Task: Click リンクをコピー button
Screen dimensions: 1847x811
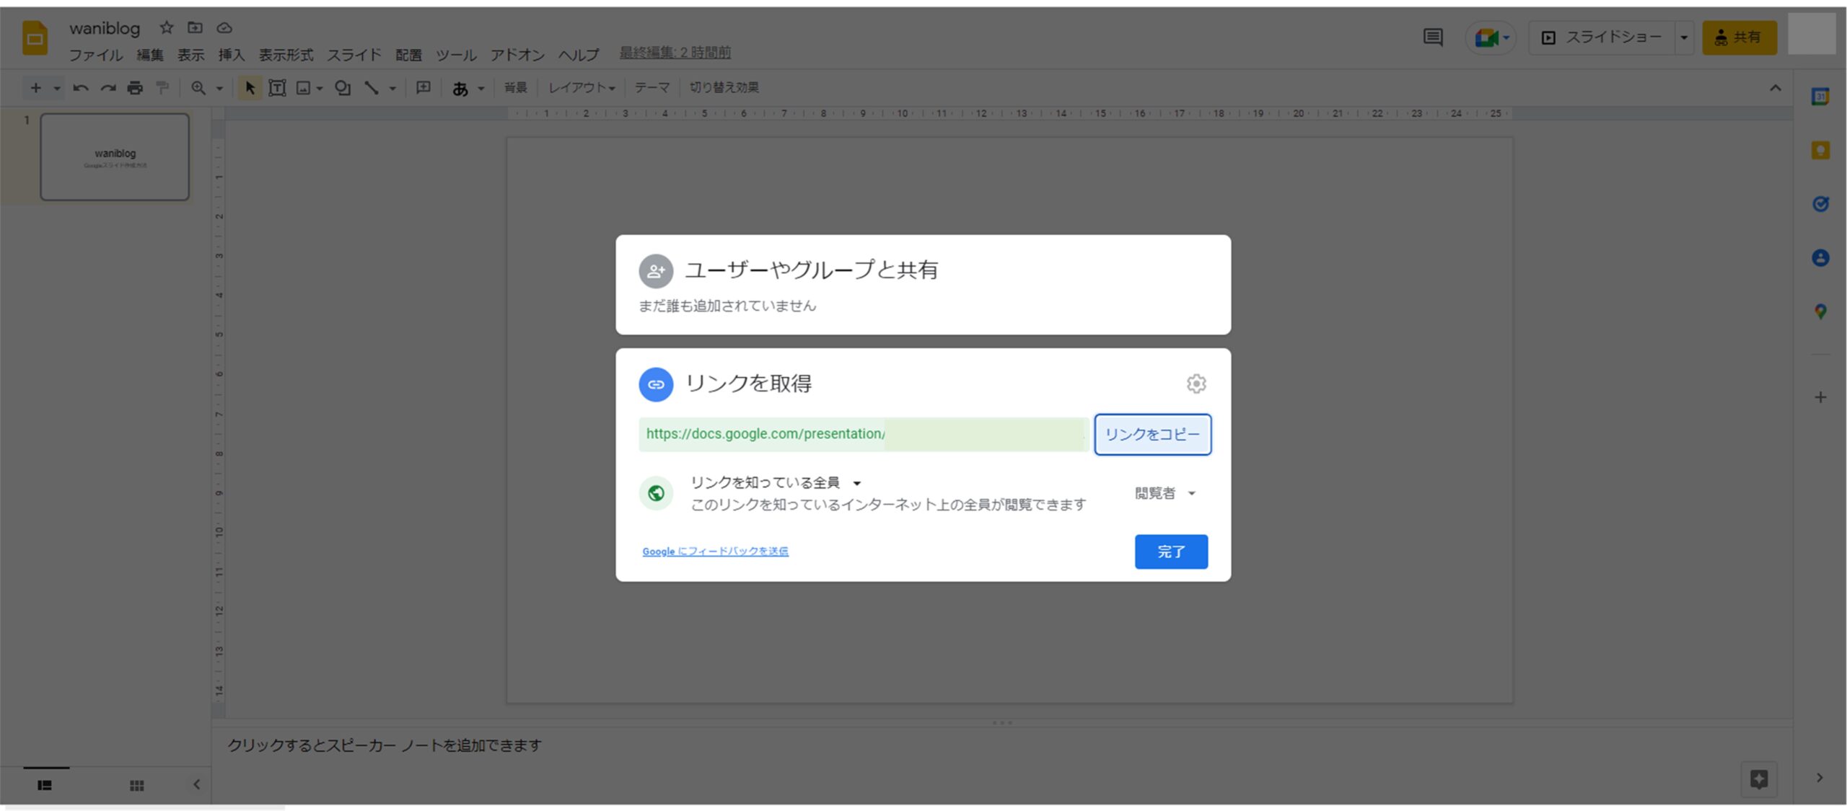Action: point(1152,435)
